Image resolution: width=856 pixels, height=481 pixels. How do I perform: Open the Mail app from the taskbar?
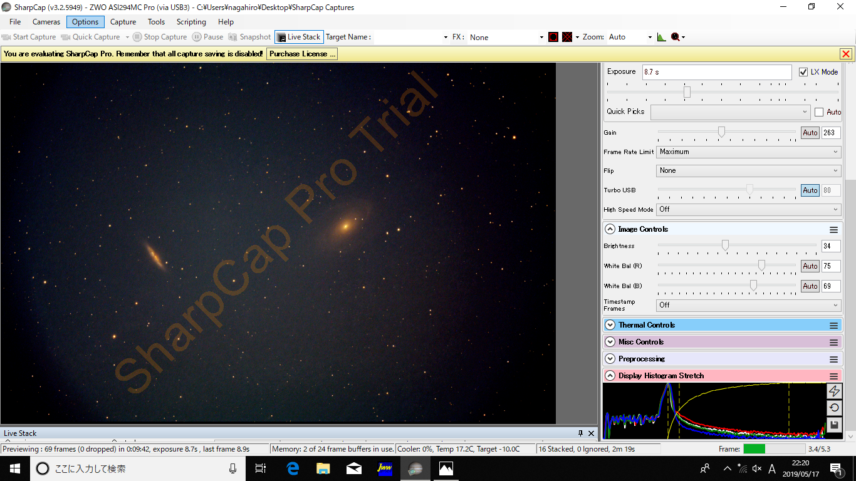(354, 468)
